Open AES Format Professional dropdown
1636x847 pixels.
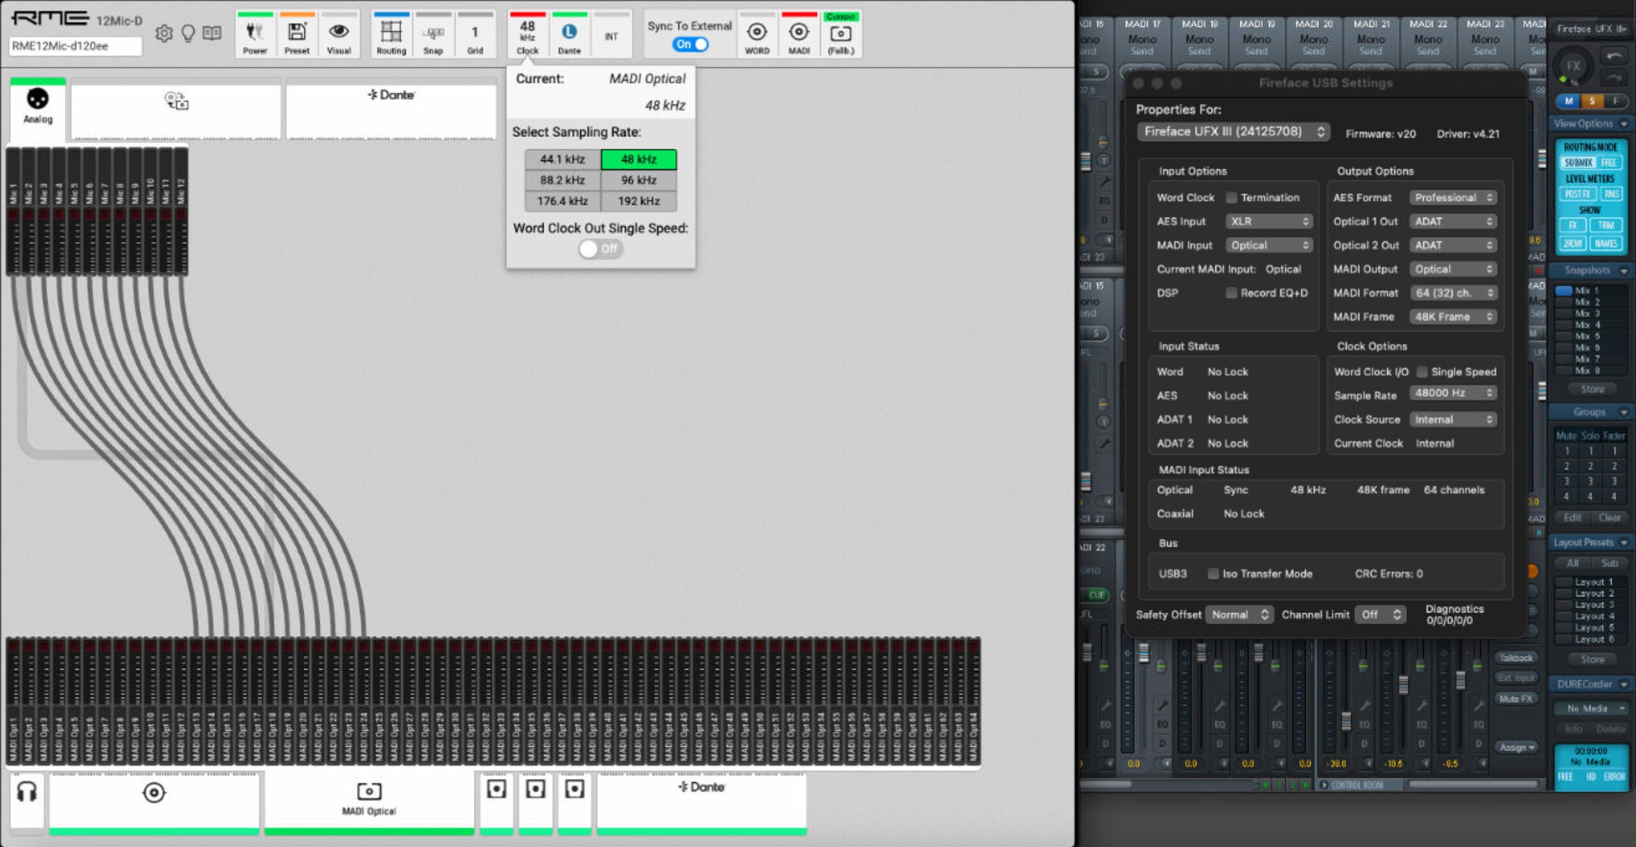(x=1453, y=198)
